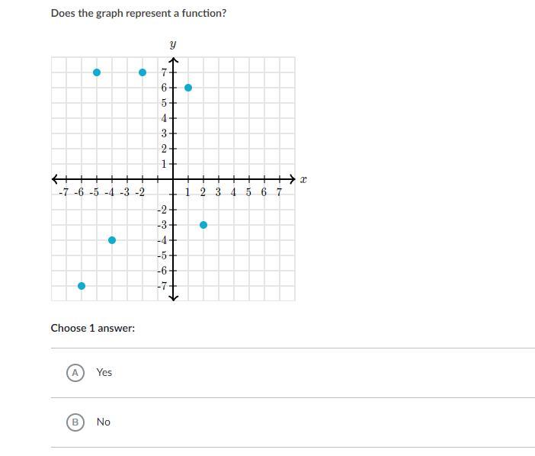The height and width of the screenshot is (456, 535).
Task: Click the blue point at (-6, -7)
Action: point(82,286)
